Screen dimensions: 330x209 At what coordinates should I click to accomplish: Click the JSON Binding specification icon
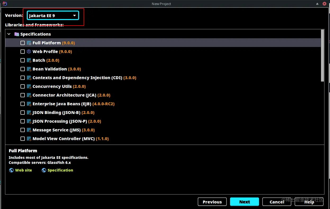point(29,112)
